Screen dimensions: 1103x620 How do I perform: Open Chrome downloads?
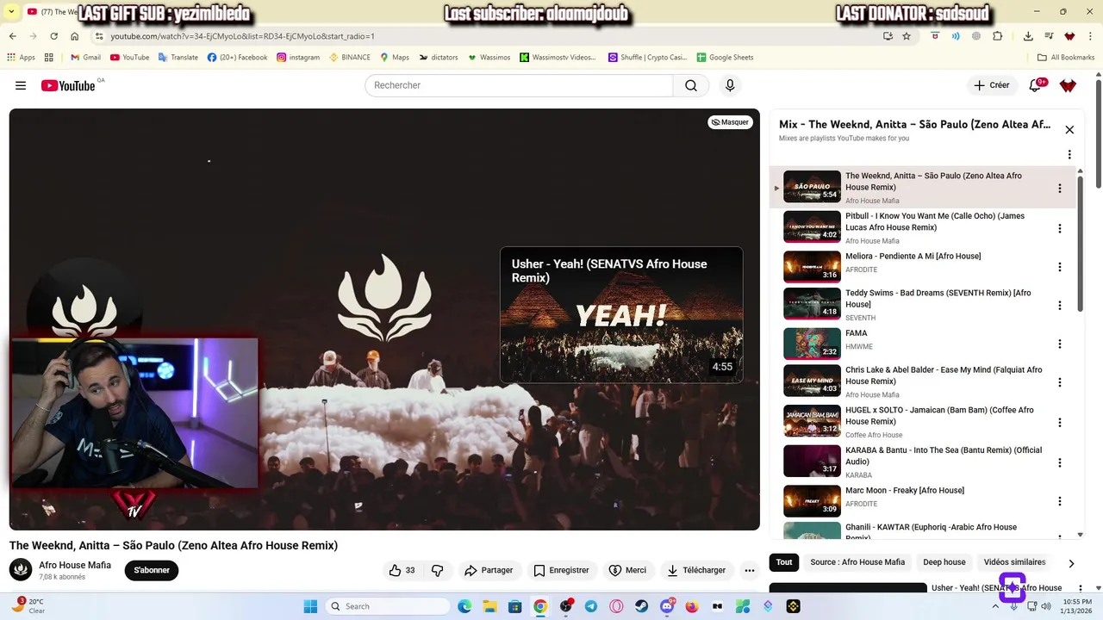pos(1028,36)
